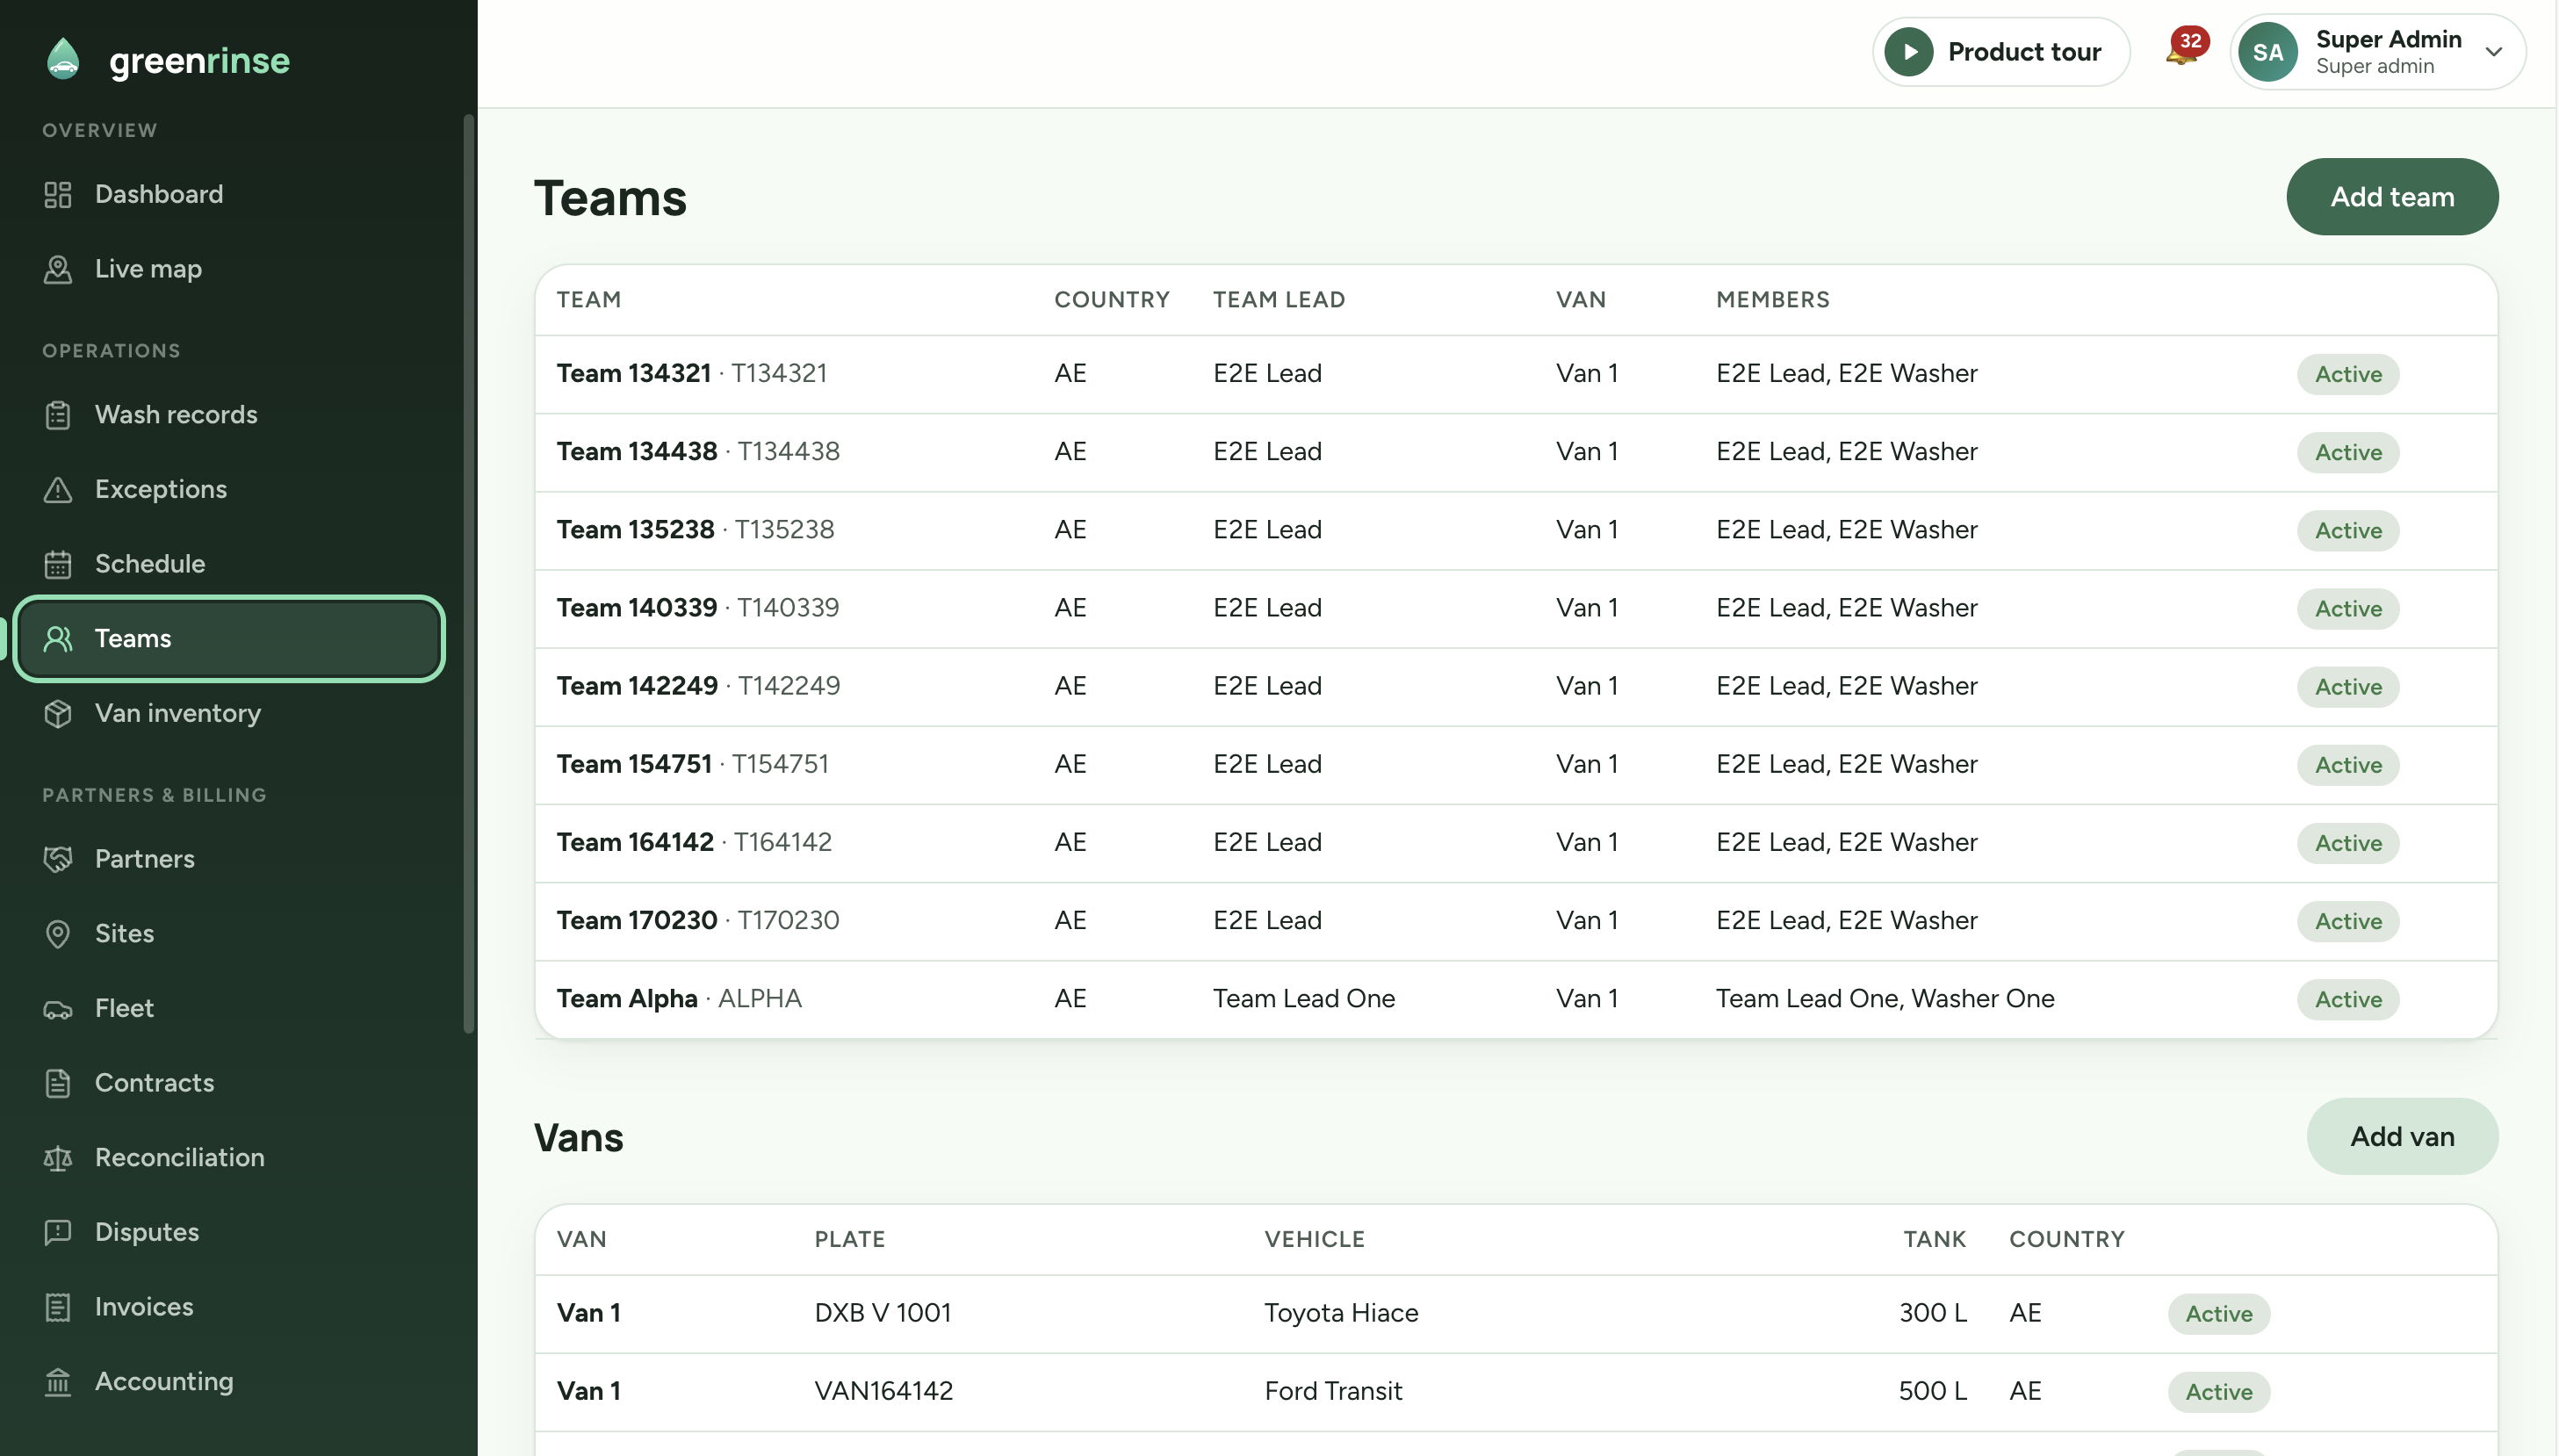Select the Team 154751 row name
Screen dimensions: 2559x1456
click(x=633, y=764)
